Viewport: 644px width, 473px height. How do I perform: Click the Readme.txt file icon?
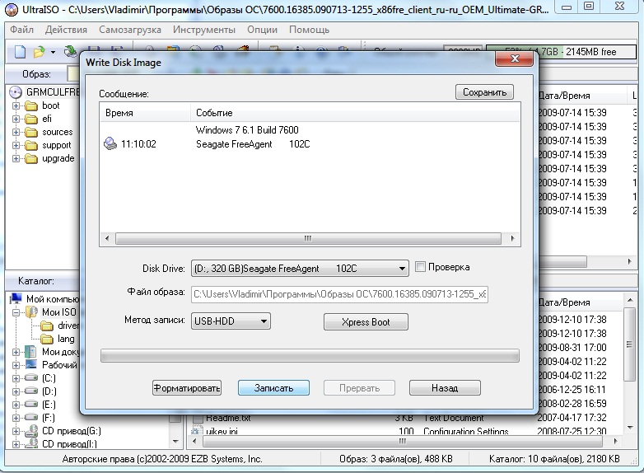click(x=198, y=419)
